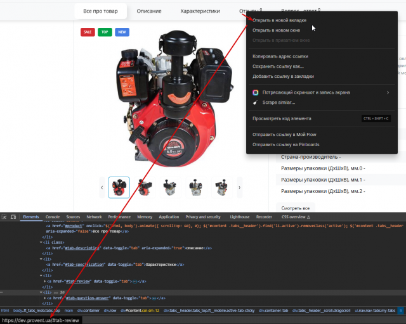Click the 'Смотреть все' button

296,208
